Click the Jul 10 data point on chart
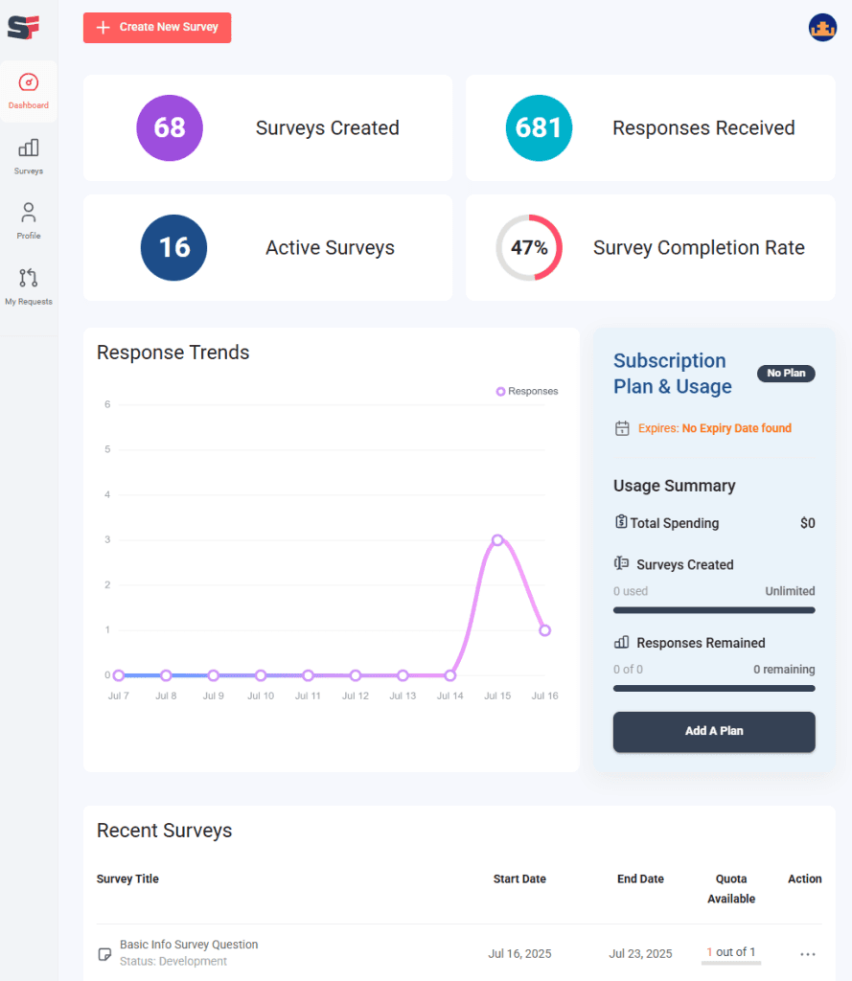Viewport: 852px width, 981px height. click(261, 675)
